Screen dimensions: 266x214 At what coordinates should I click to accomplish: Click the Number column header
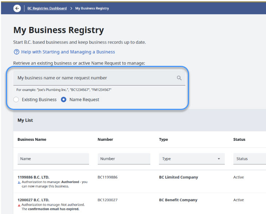105,139
